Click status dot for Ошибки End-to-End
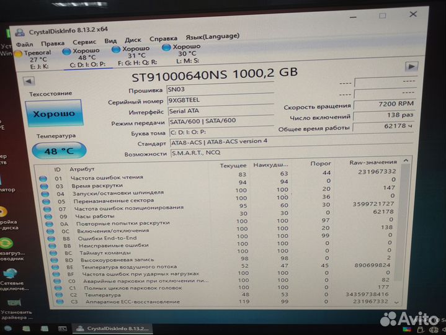This screenshot has height=335, width=446. (x=51, y=239)
